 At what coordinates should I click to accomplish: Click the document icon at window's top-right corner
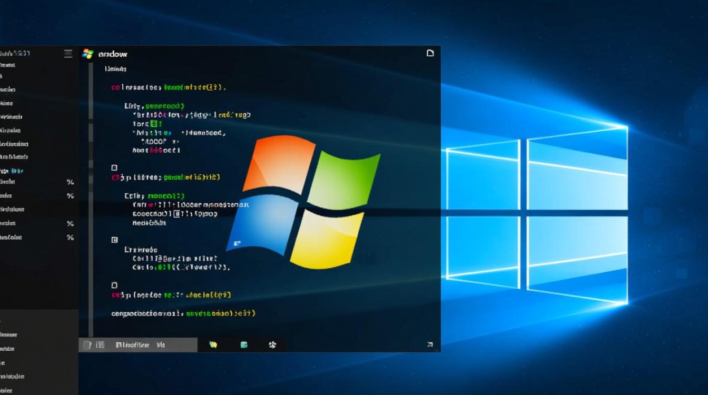tap(430, 53)
